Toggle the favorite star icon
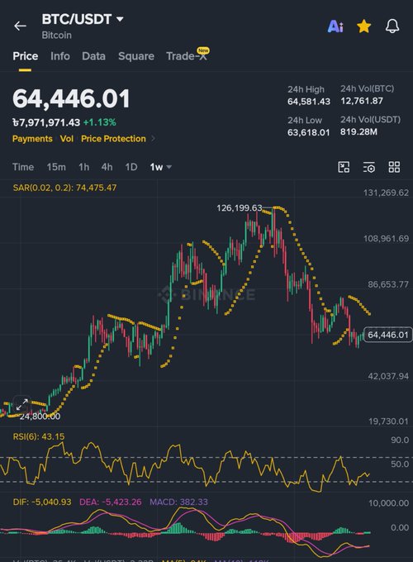The image size is (413, 562). point(364,26)
